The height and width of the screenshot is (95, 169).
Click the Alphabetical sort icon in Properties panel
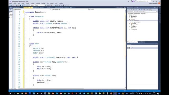130,48
